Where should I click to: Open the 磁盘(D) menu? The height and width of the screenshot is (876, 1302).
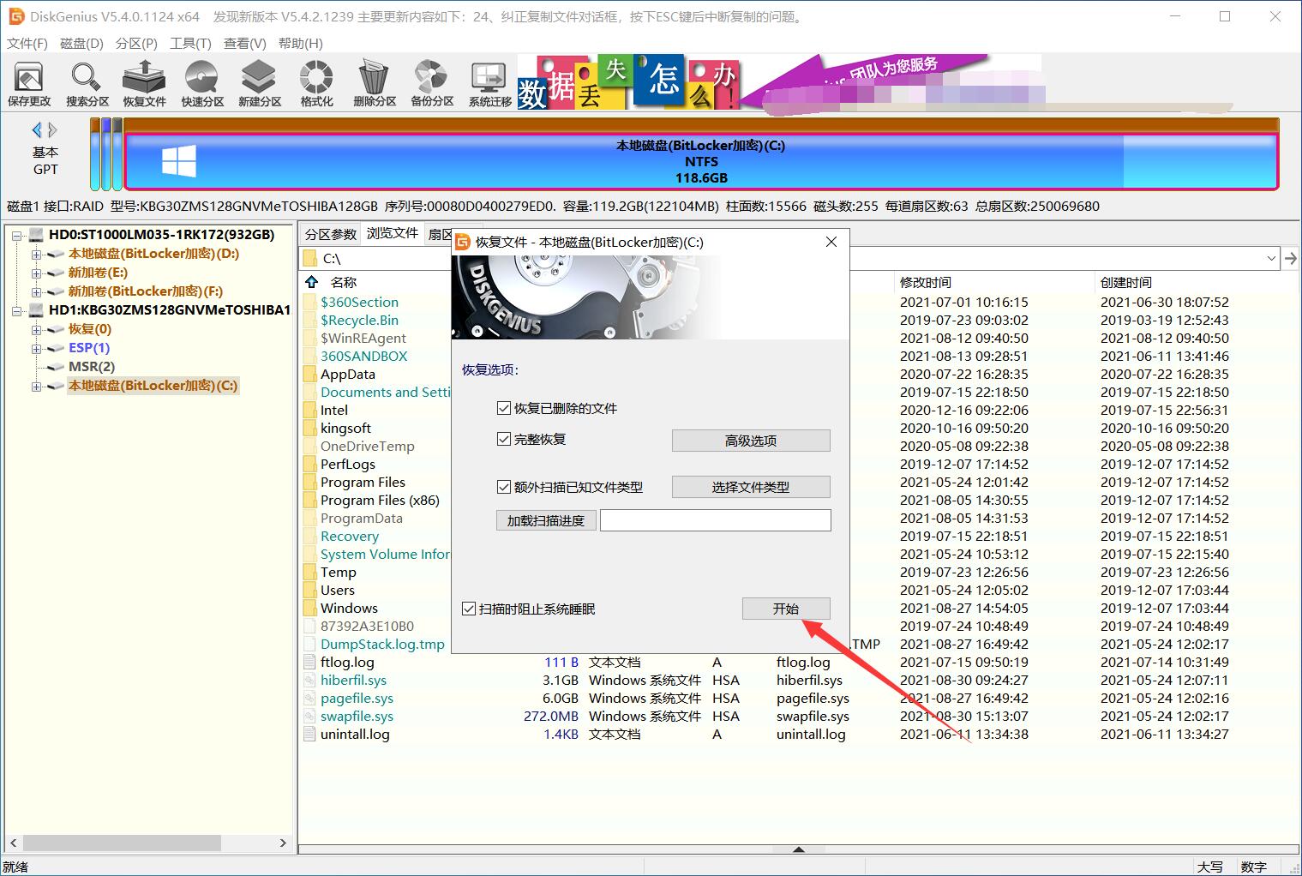tap(81, 43)
